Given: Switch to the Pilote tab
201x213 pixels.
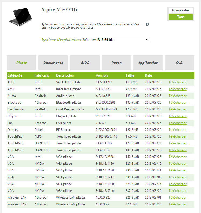Looking at the screenshot, I should (22, 63).
